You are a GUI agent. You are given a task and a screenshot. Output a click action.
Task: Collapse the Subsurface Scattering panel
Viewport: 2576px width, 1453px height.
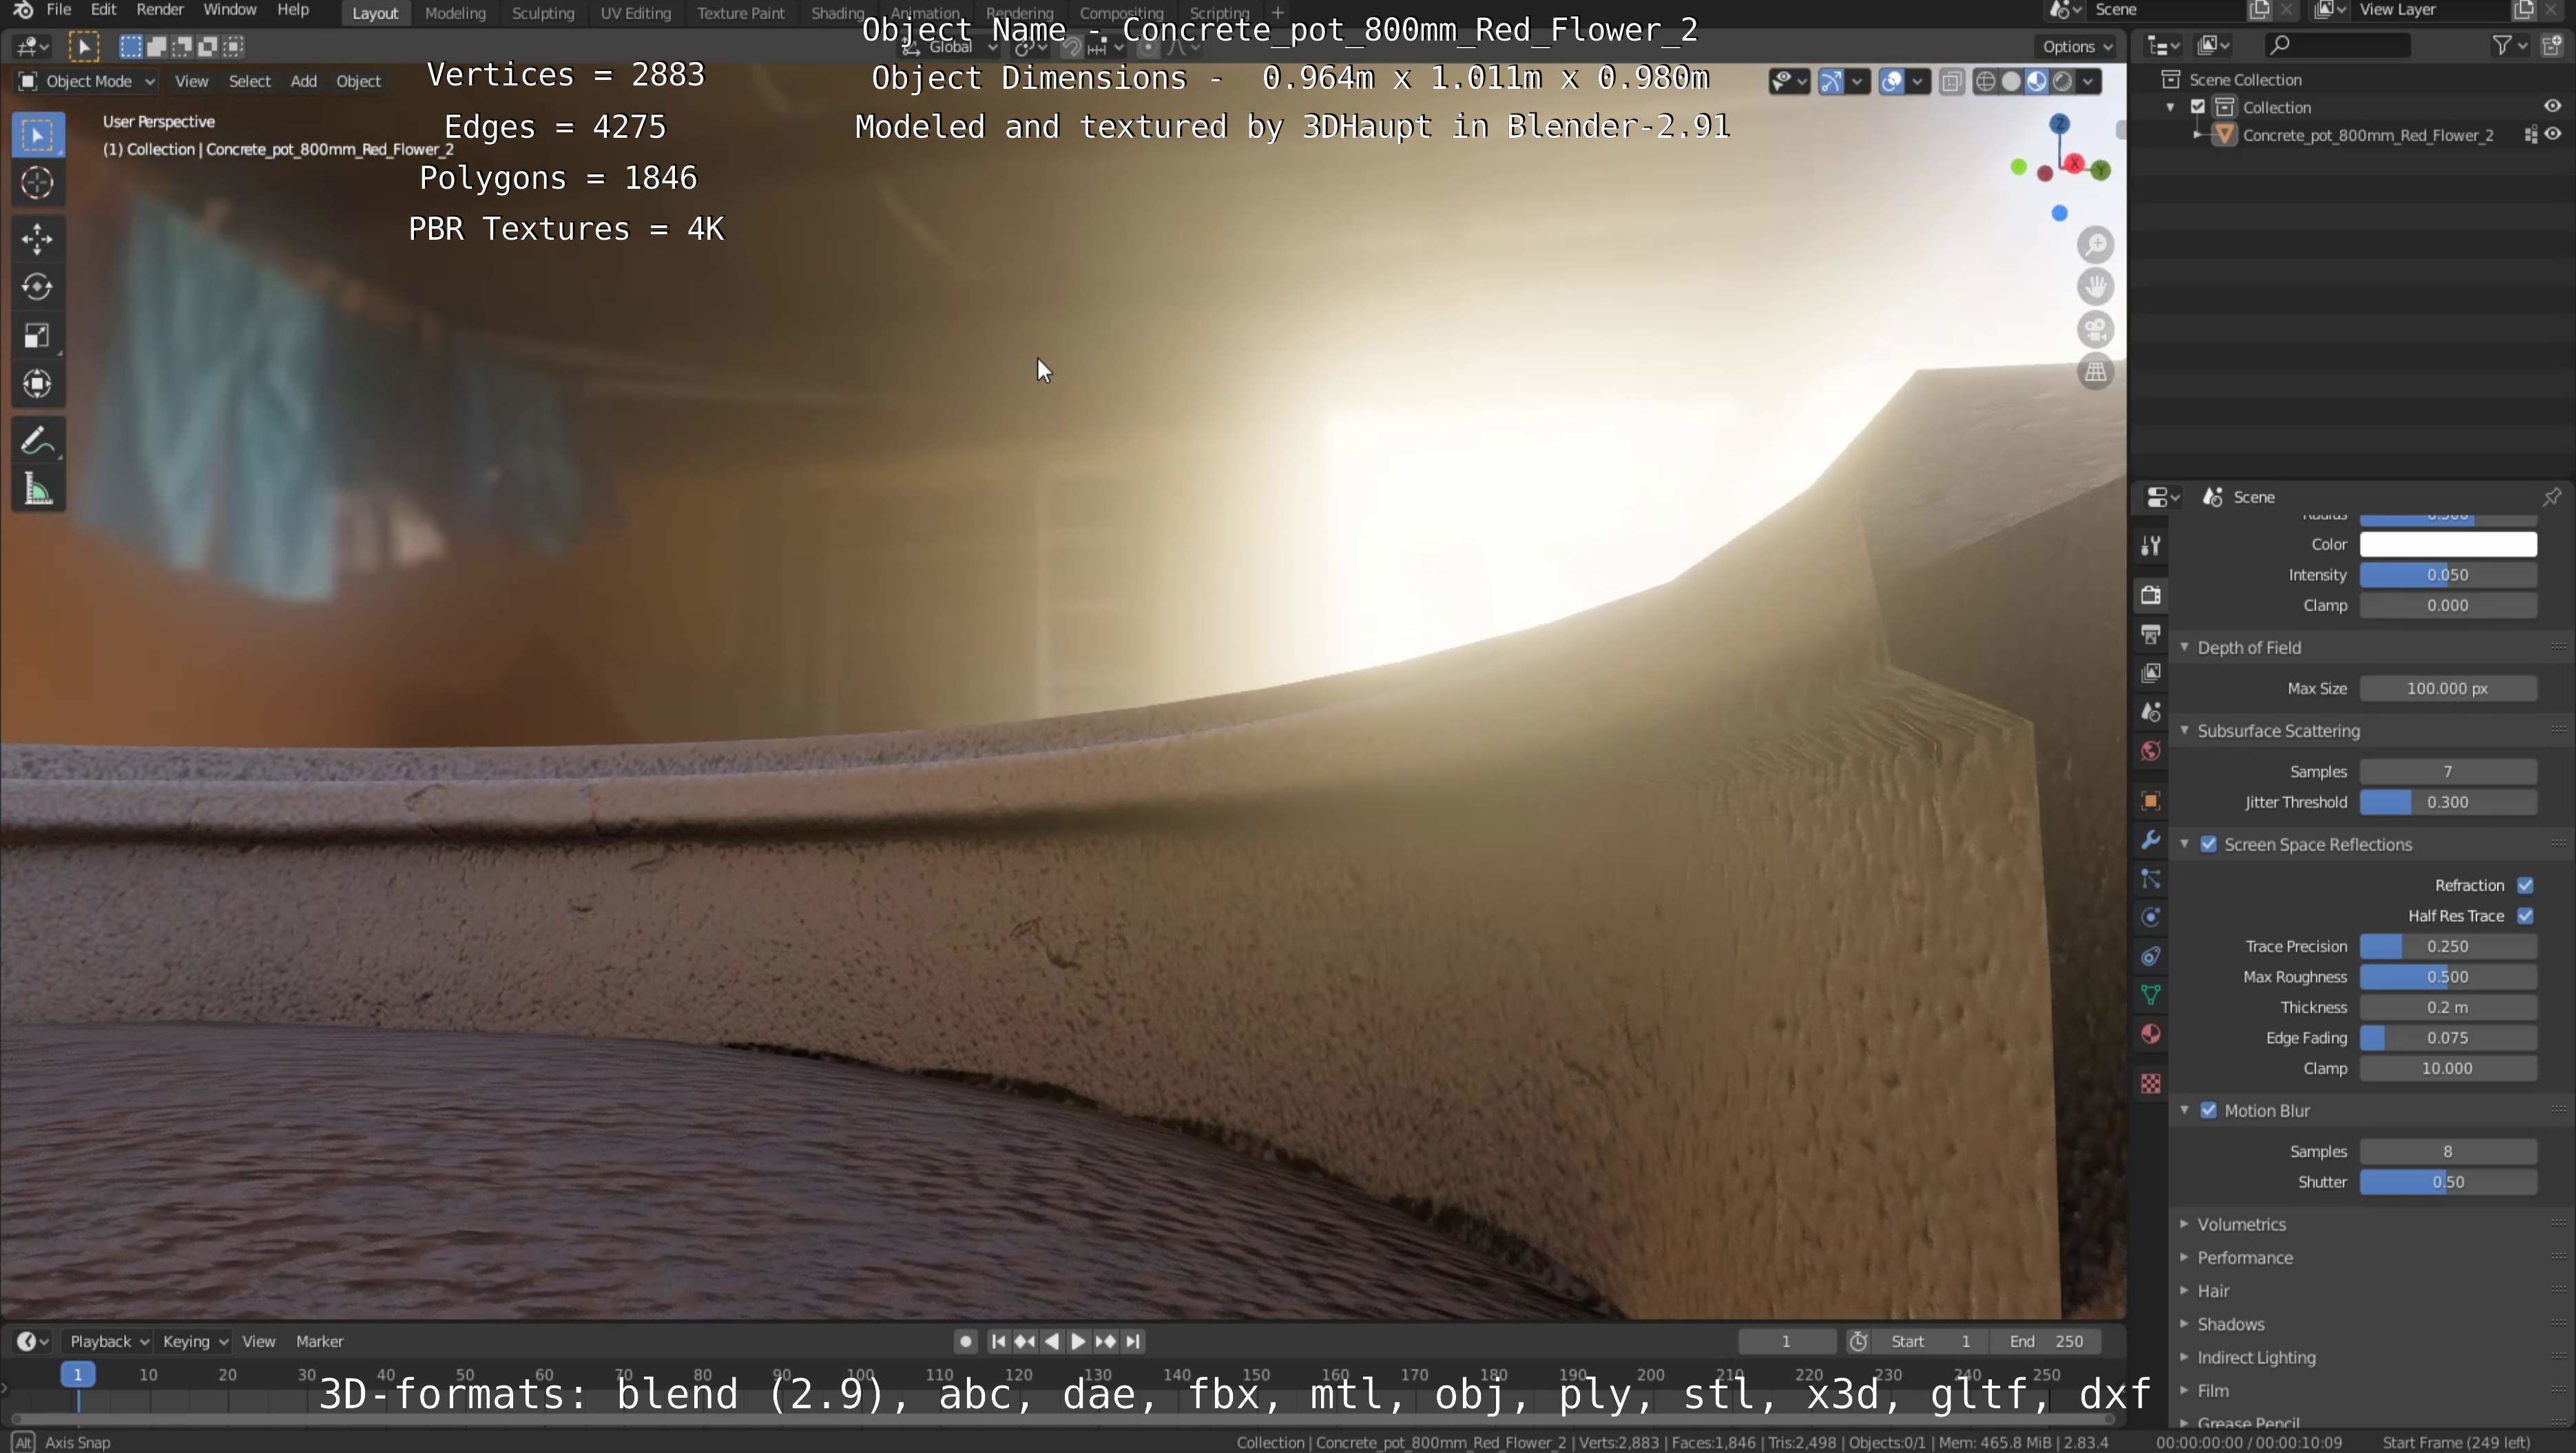(2277, 731)
